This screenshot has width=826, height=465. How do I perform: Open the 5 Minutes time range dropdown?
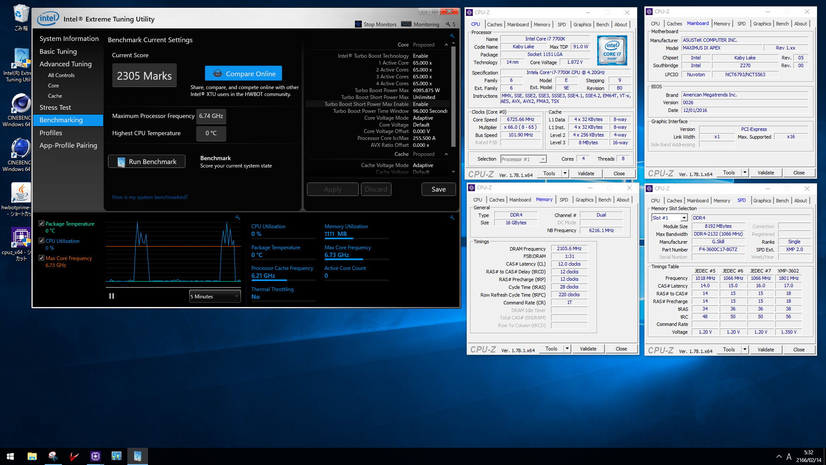click(215, 296)
